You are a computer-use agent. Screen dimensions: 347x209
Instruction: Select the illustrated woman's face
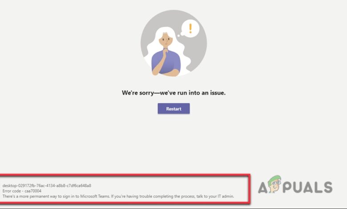point(165,40)
